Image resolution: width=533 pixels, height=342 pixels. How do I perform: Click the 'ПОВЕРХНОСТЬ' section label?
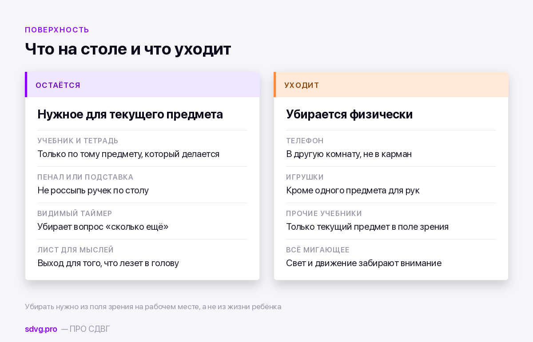[x=57, y=30]
